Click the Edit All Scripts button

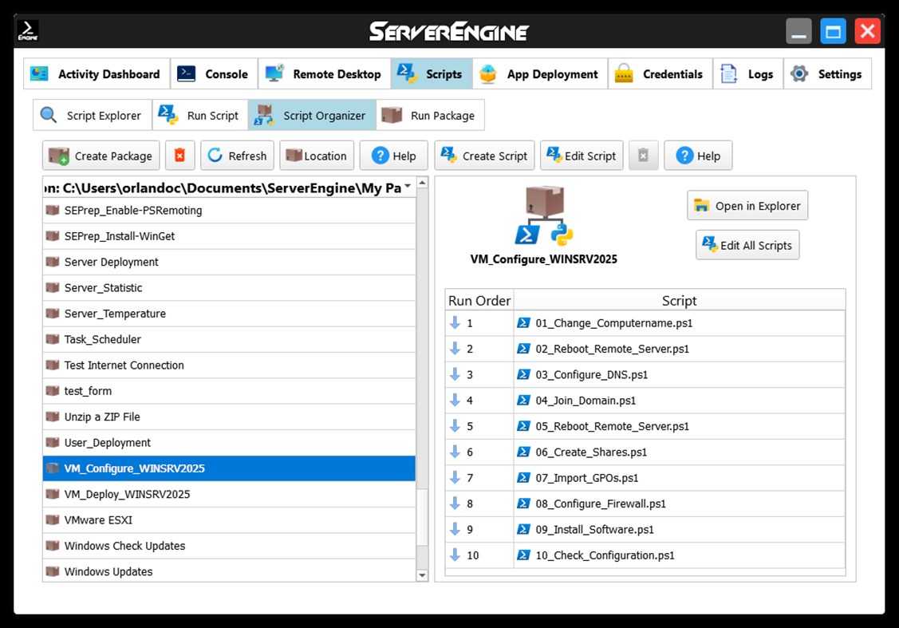tap(747, 245)
